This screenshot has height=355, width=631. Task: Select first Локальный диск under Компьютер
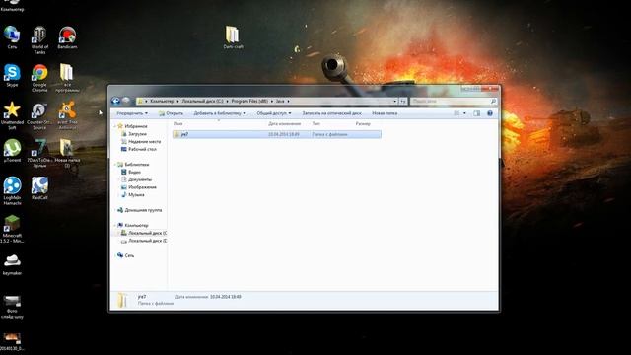(144, 233)
